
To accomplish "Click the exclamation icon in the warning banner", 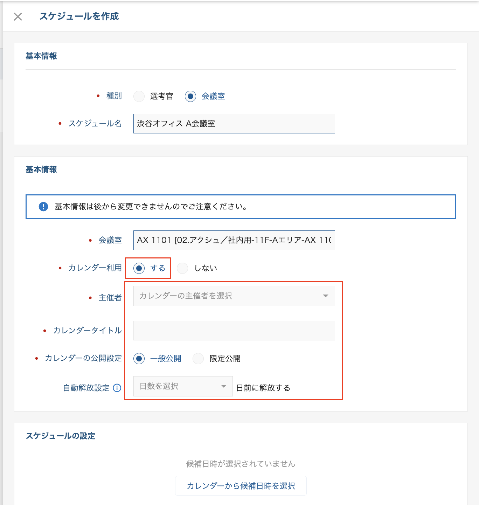I will click(43, 207).
